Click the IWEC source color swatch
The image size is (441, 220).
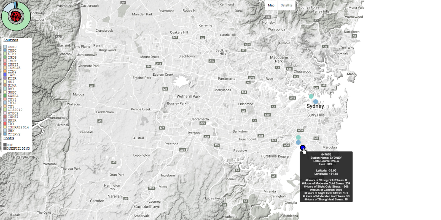click(x=5, y=75)
